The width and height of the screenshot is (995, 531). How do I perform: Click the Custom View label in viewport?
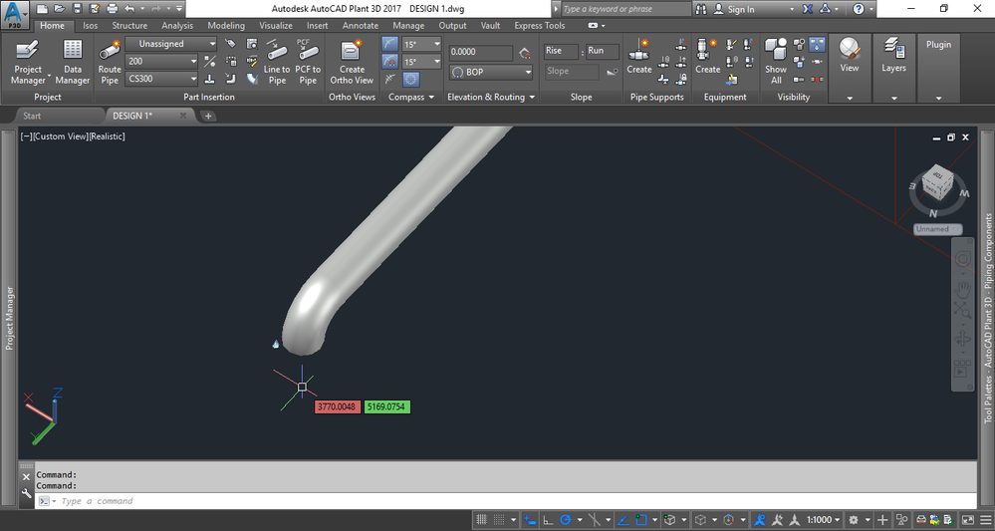coord(60,136)
